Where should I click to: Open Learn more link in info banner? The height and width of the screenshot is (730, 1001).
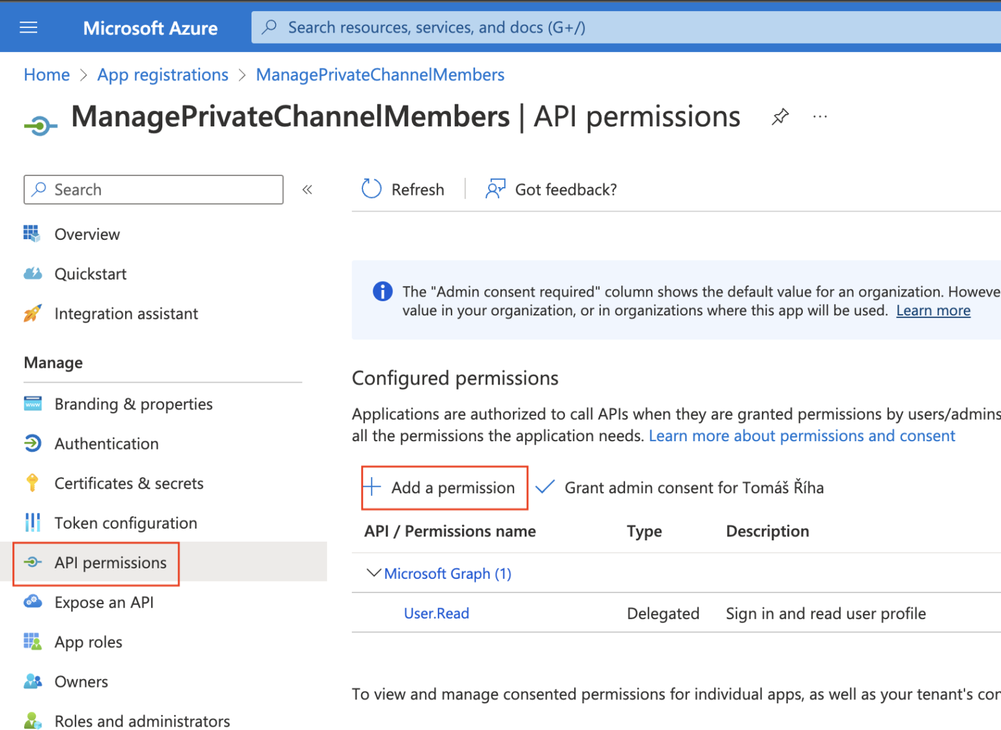pyautogui.click(x=933, y=311)
